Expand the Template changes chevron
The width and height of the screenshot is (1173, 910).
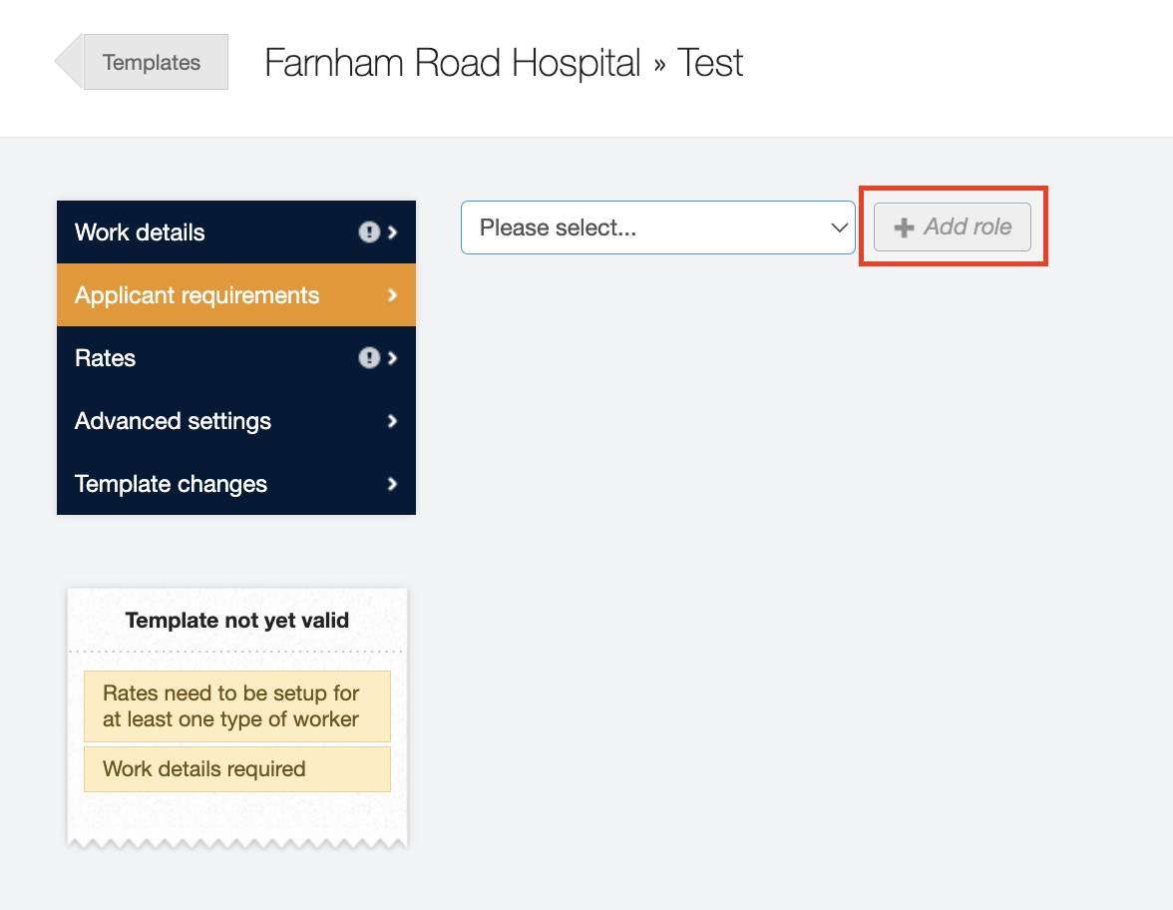pos(393,484)
